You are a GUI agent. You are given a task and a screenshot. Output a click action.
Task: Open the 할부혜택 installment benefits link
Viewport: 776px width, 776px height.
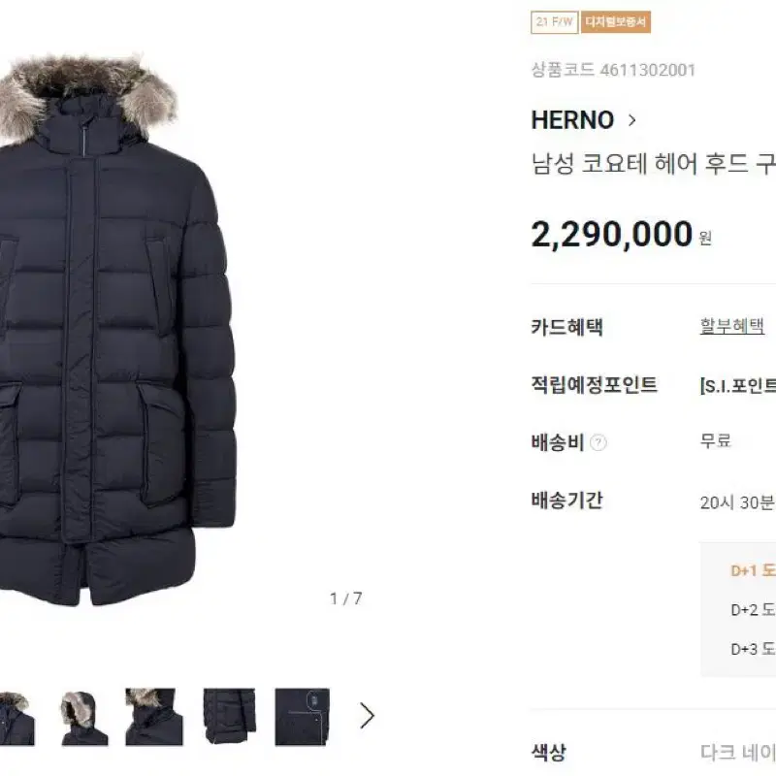coord(731,327)
